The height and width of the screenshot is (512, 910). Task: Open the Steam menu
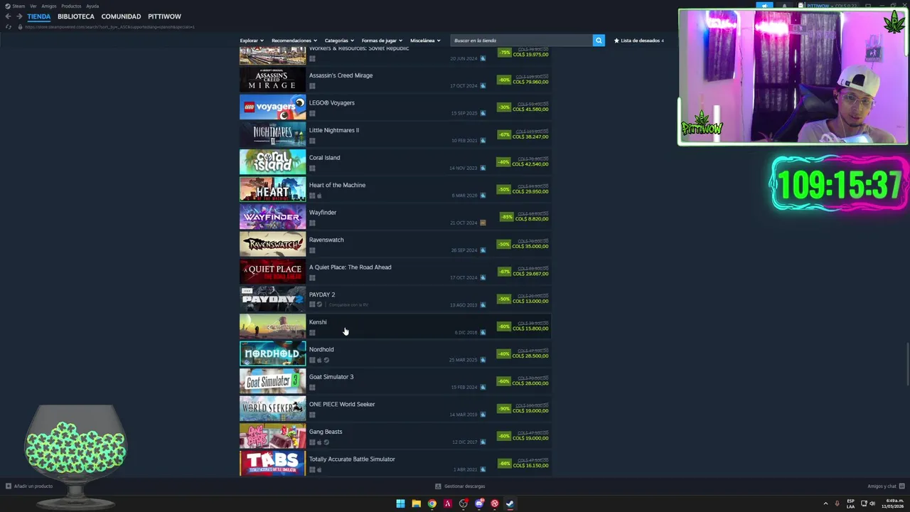click(18, 6)
